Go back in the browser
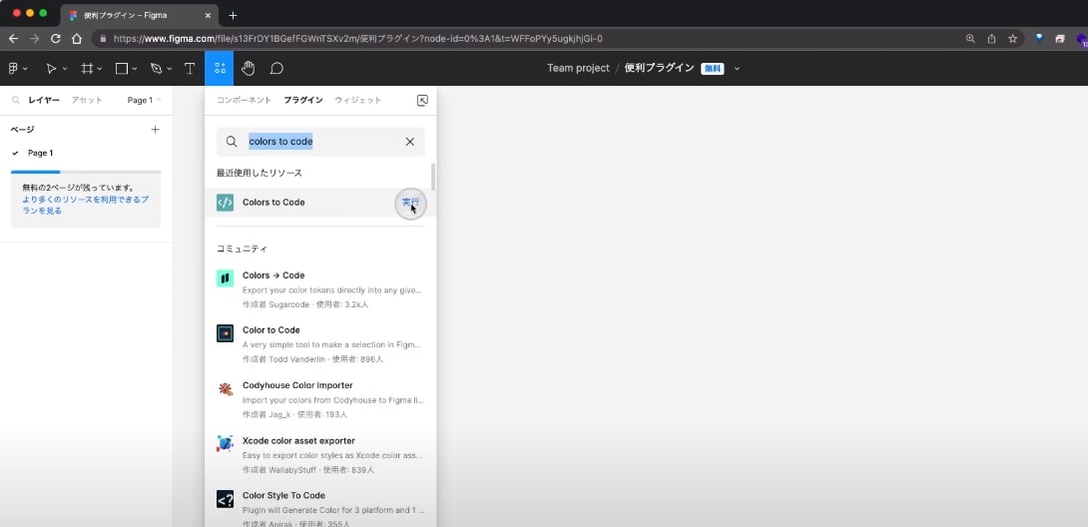 (x=13, y=39)
